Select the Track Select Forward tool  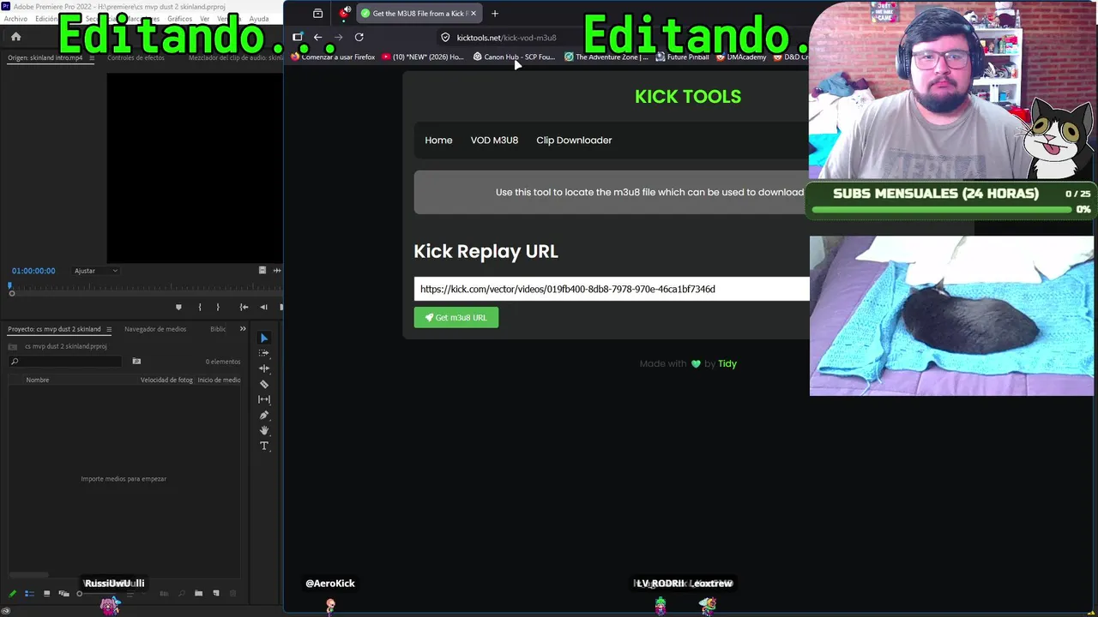point(264,353)
